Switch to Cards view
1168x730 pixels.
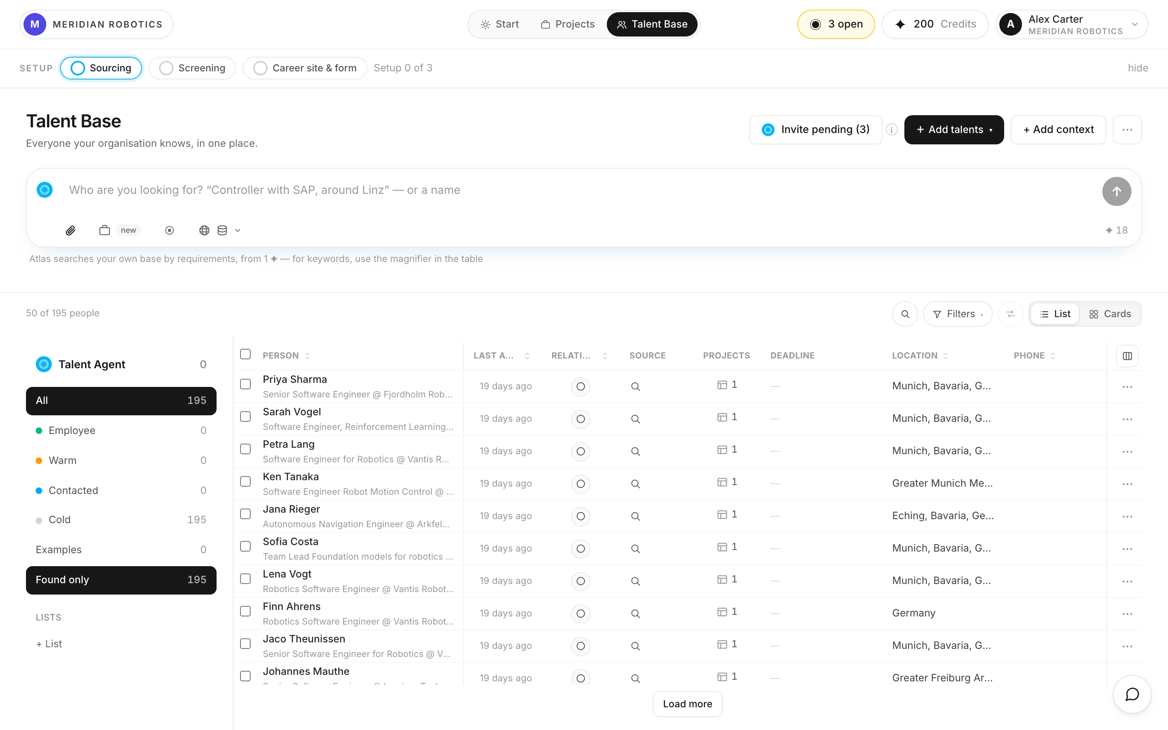(1110, 314)
